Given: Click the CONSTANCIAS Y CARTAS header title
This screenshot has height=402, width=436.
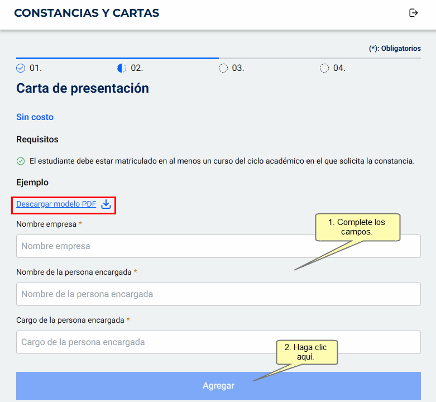Looking at the screenshot, I should tap(87, 13).
